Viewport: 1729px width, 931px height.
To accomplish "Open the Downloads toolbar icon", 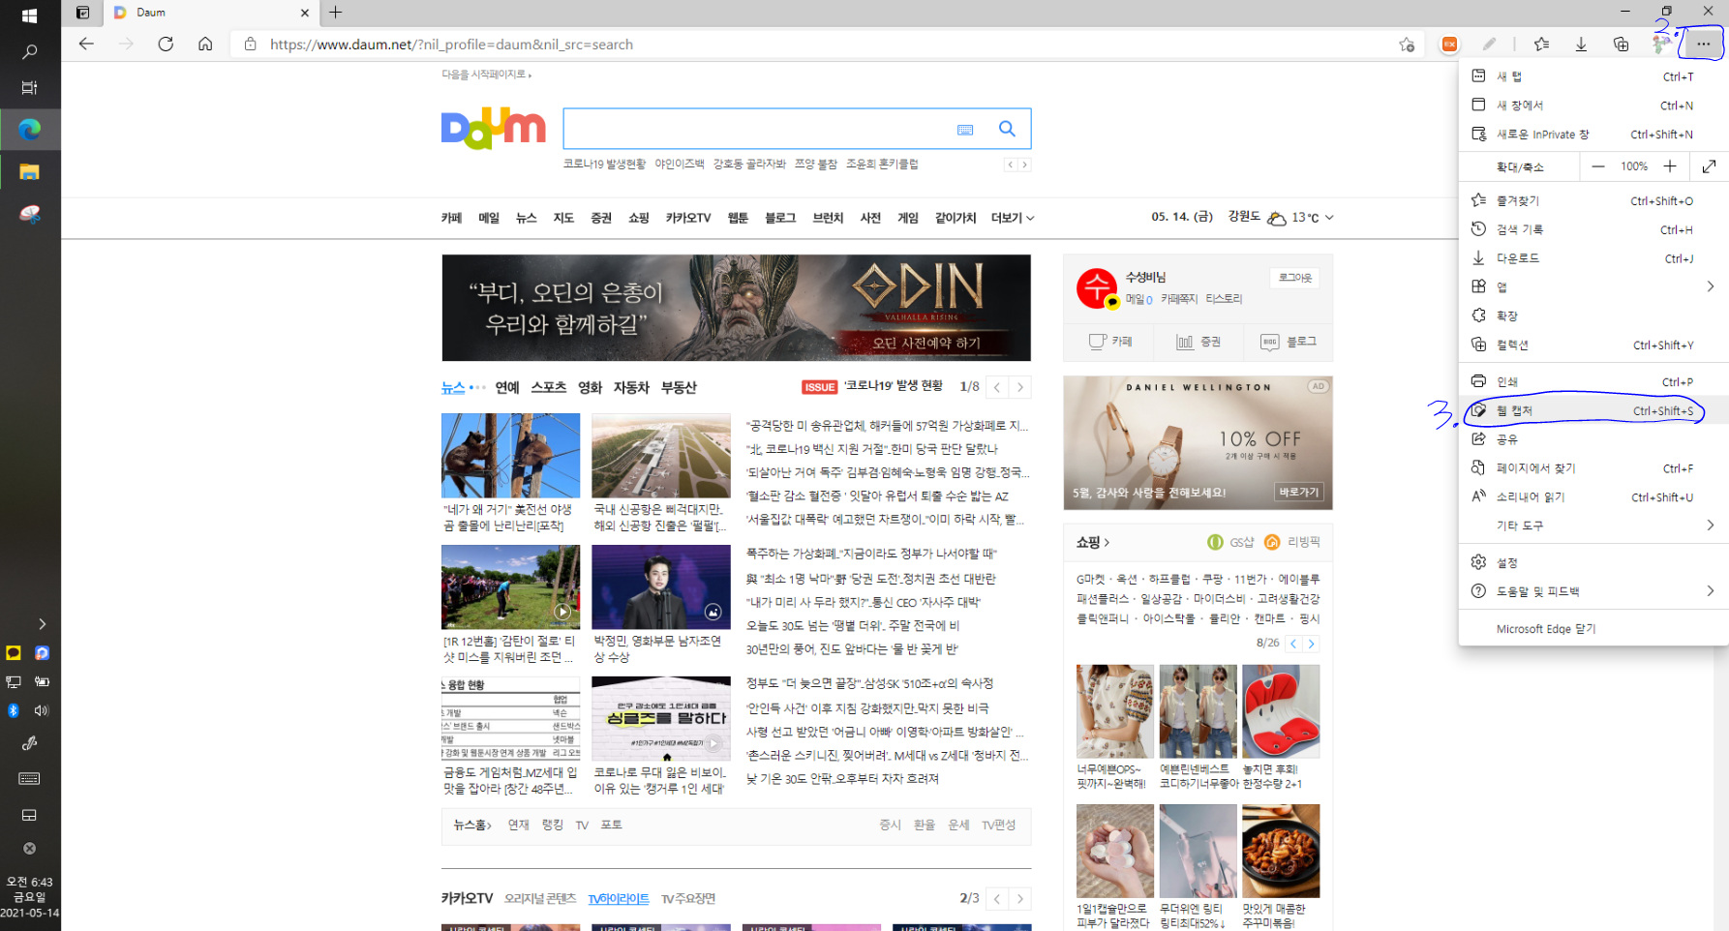I will [1581, 44].
